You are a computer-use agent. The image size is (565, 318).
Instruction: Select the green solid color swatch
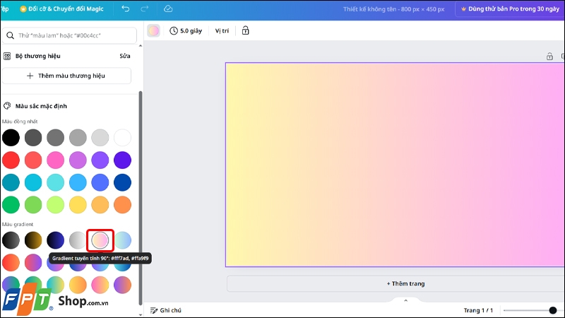point(11,205)
